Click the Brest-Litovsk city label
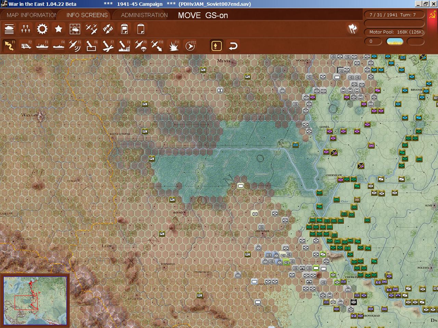The width and height of the screenshot is (438, 328). pos(120,134)
